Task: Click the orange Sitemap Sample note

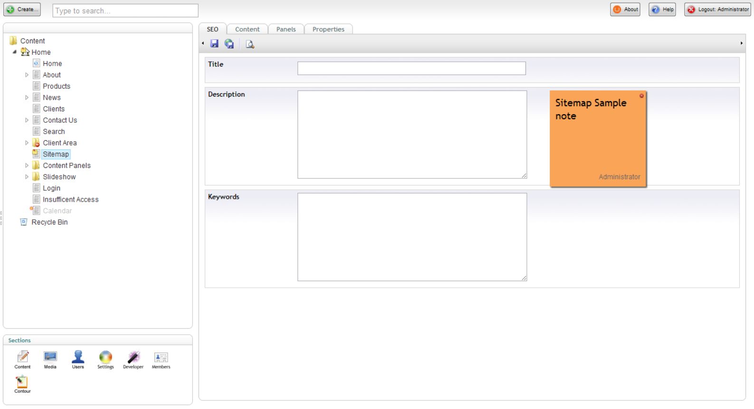Action: (598, 138)
